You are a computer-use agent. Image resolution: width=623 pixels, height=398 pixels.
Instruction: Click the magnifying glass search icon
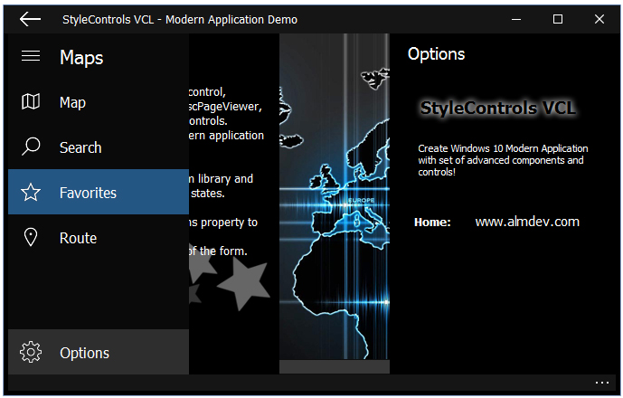(x=31, y=147)
